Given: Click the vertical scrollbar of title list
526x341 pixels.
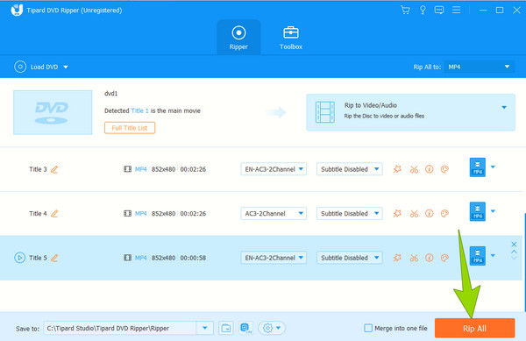Looking at the screenshot, I should click(524, 261).
